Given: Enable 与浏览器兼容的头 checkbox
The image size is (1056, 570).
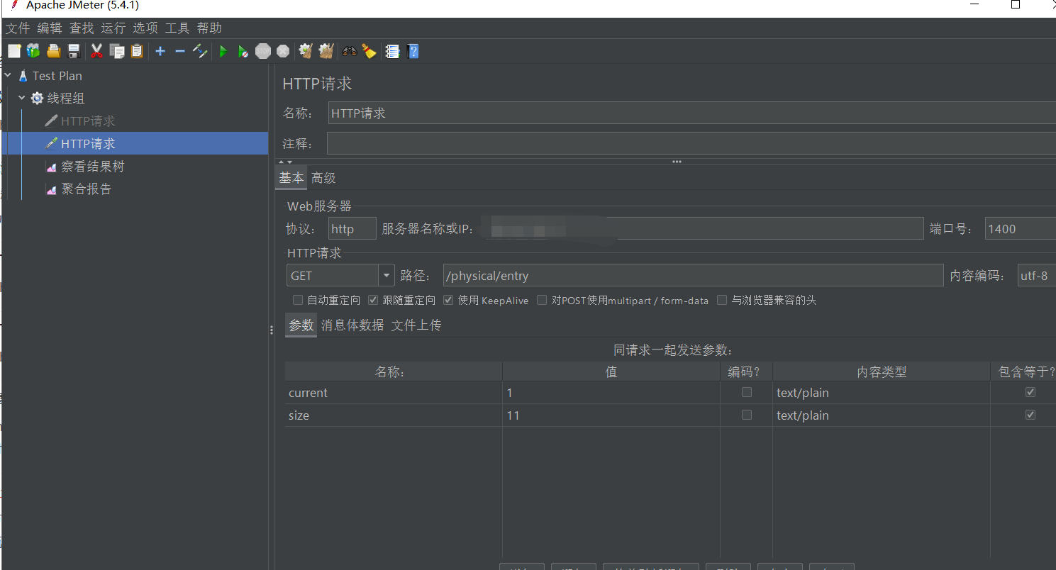Looking at the screenshot, I should 722,300.
